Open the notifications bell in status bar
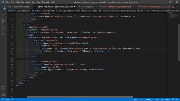 point(177,99)
